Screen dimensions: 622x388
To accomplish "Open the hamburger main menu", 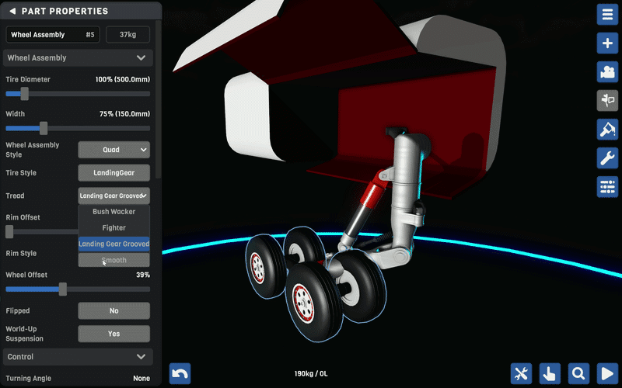I will pos(607,15).
